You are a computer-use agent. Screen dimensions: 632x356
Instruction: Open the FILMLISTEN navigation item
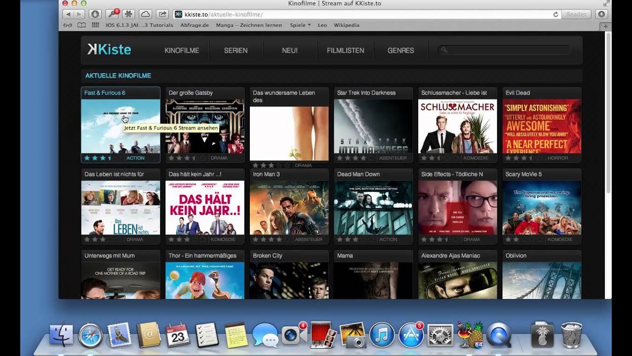[346, 50]
